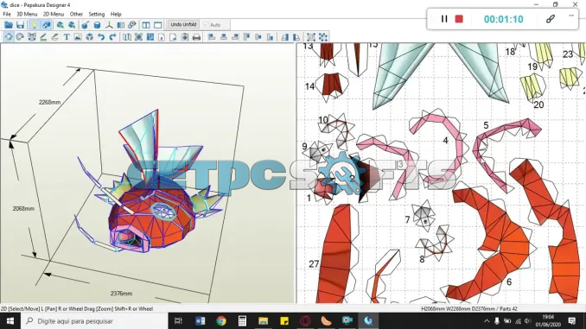Open the File menu

tap(7, 14)
